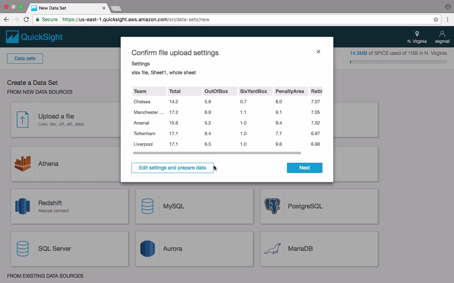Screen dimensions: 454x283
Task: Select the Liverpool team cell
Action: coord(143,144)
